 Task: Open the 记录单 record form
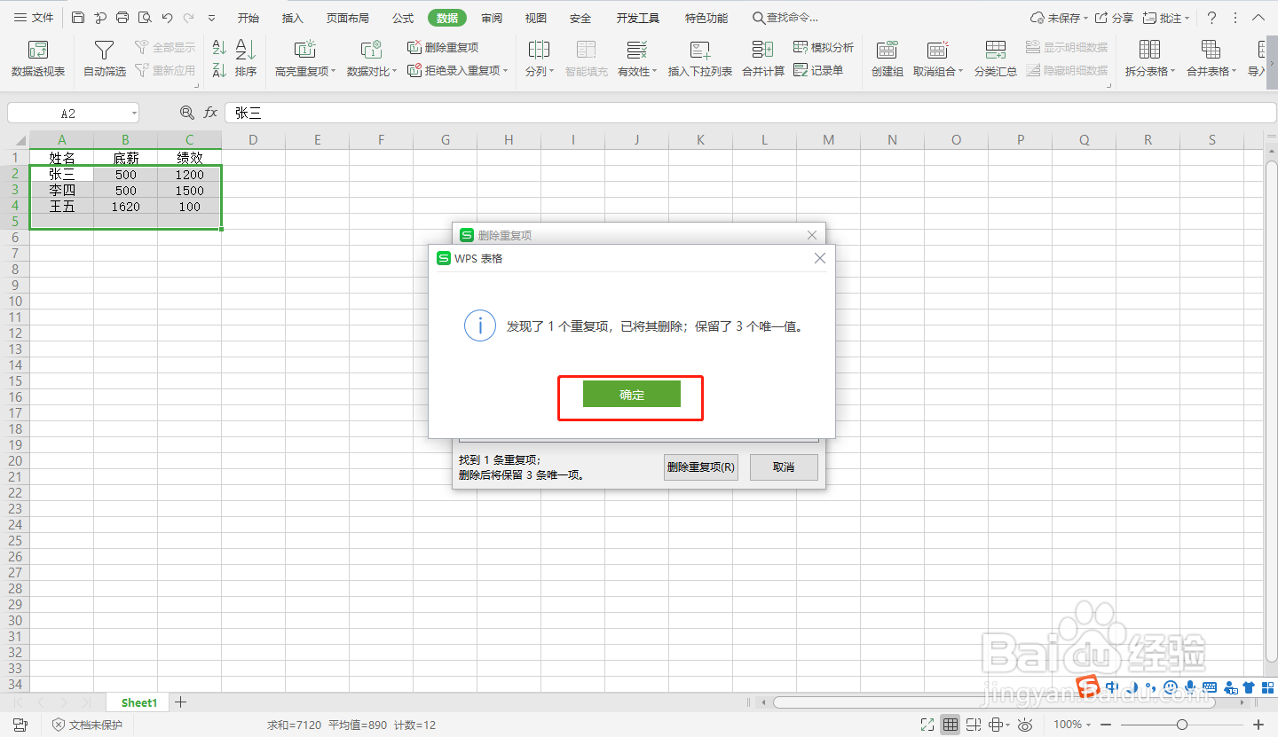(x=818, y=70)
